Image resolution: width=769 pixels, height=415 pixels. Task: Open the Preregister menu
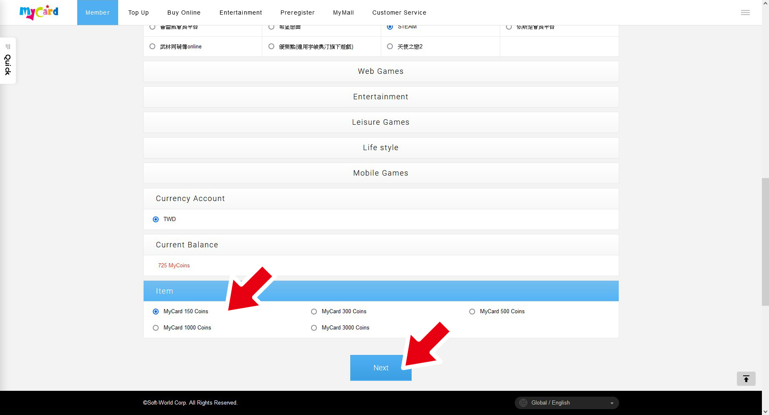[298, 13]
